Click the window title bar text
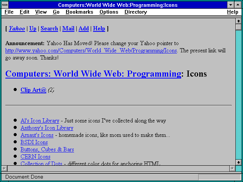The height and width of the screenshot is (182, 243). click(118, 5)
